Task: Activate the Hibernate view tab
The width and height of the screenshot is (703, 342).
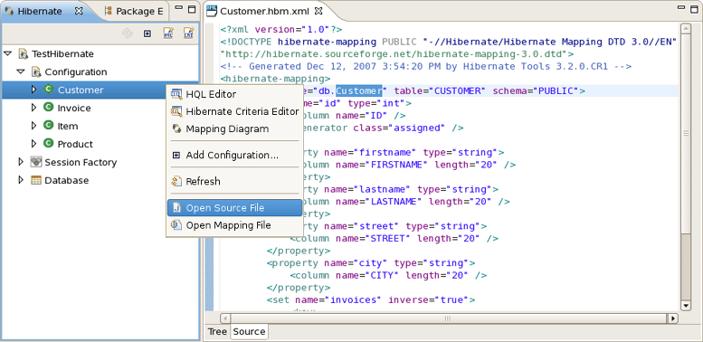Action: (39, 11)
